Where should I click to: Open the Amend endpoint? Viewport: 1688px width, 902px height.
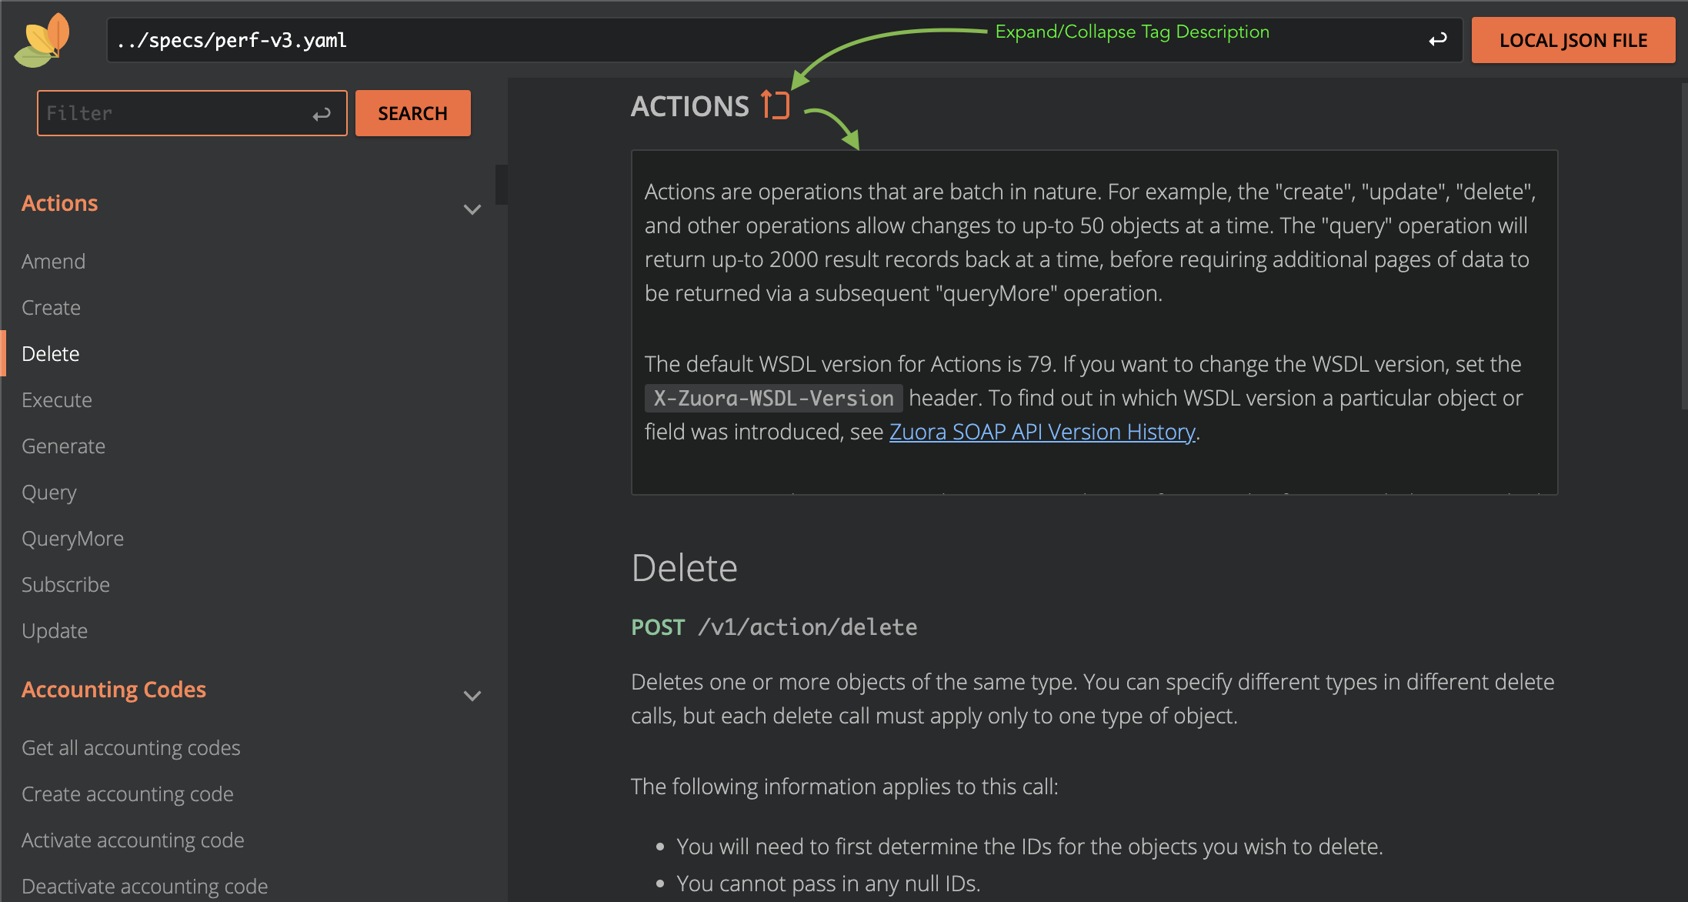point(53,261)
